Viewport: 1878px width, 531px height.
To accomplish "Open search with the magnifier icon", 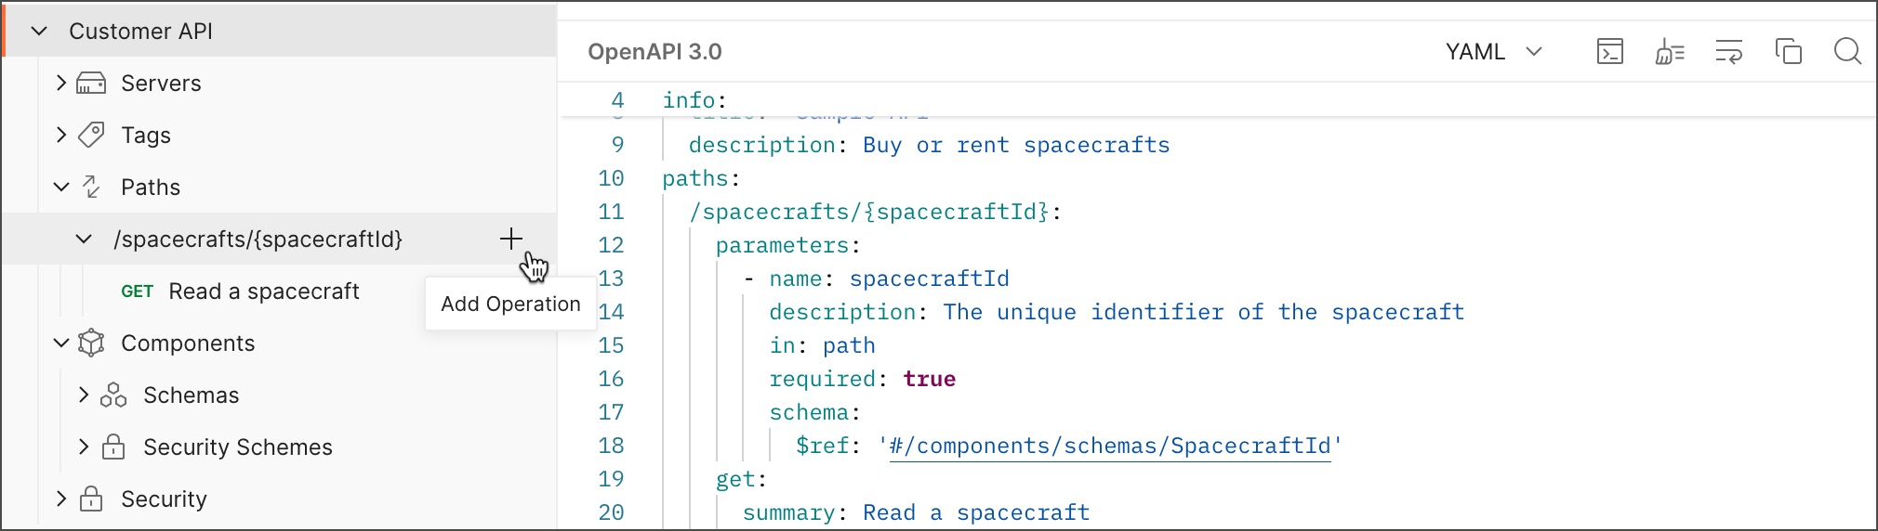I will click(1846, 52).
